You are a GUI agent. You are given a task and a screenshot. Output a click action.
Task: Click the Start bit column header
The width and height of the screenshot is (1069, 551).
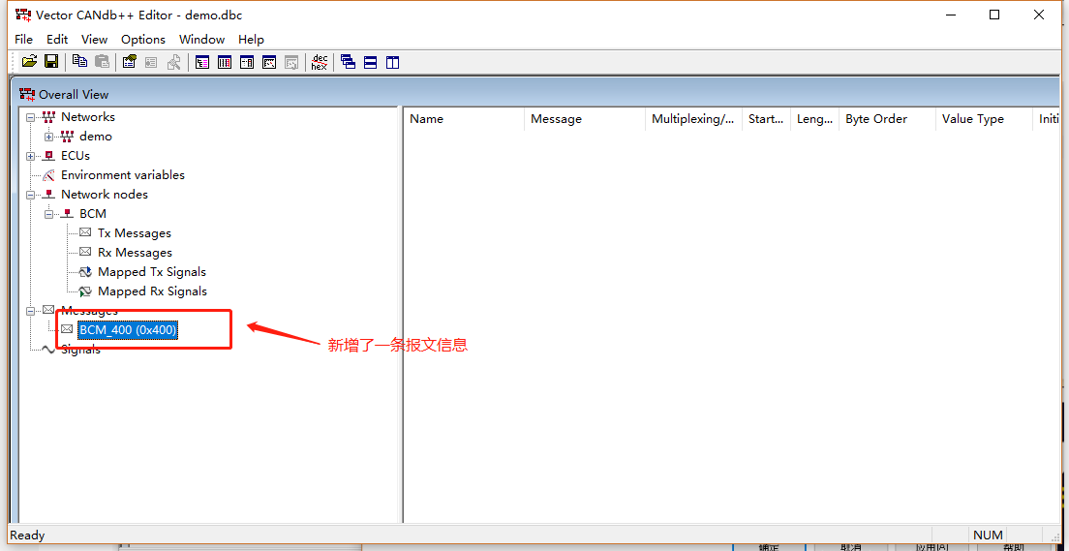(x=766, y=119)
